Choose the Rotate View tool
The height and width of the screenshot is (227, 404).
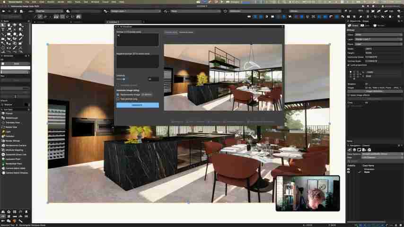(11, 127)
